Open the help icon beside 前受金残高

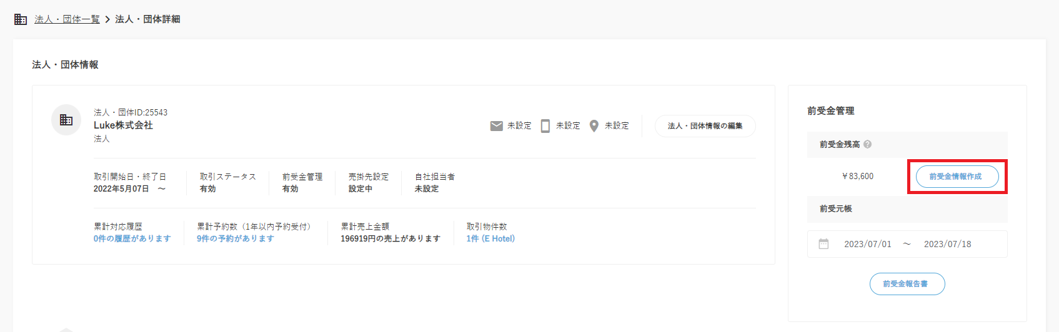[x=868, y=144]
